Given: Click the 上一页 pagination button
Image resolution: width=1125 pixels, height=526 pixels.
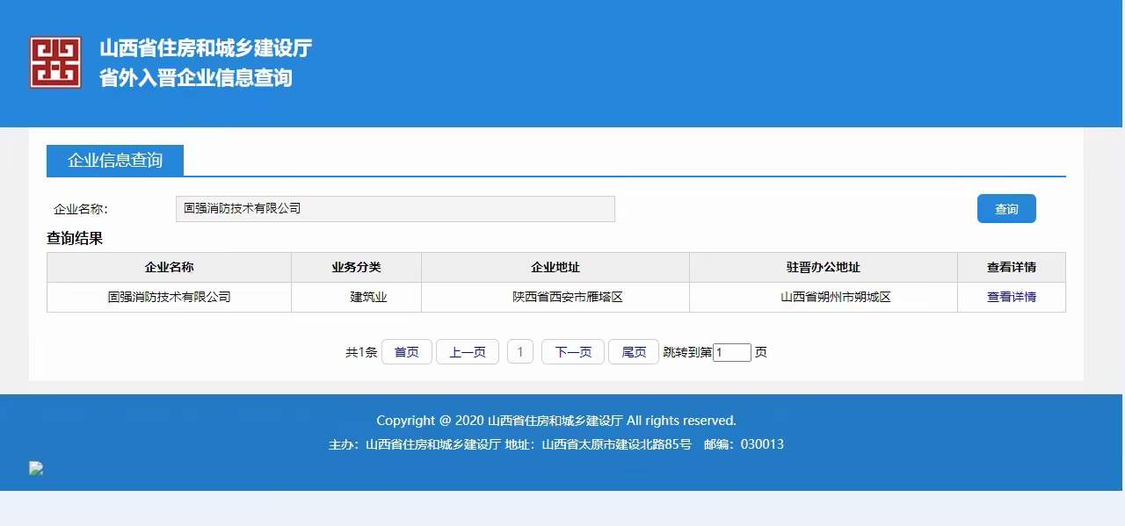Looking at the screenshot, I should click(467, 352).
